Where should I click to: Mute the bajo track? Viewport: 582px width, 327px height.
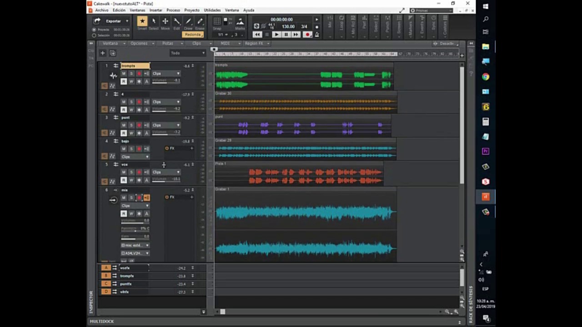pos(124,149)
